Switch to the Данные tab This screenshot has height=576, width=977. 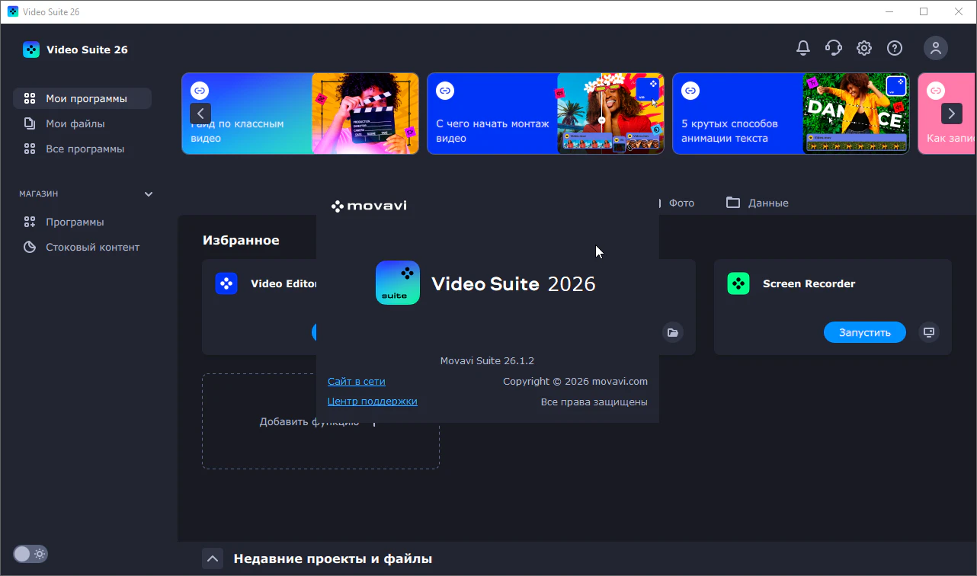click(758, 203)
